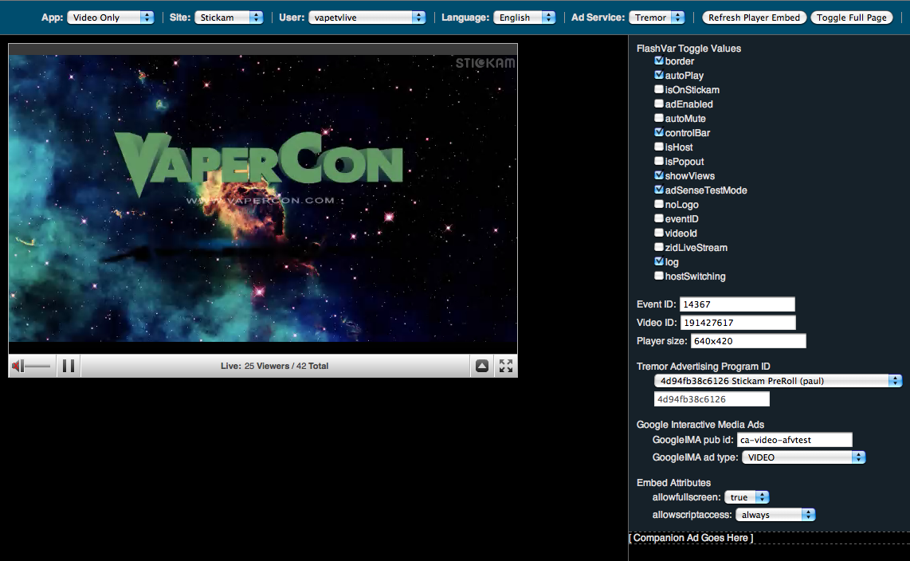Open the Ad Service dropdown set to Tremor
Screen dimensions: 910x561
(x=657, y=18)
